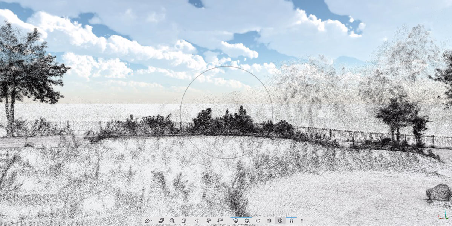Click the split-circle icon
Viewport: 452px width, 226px height.
pyautogui.click(x=258, y=221)
